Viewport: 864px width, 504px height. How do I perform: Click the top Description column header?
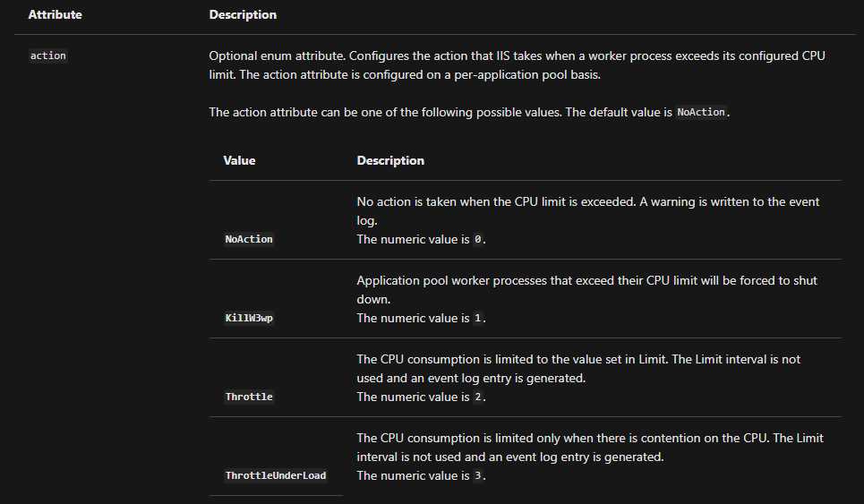[x=243, y=15]
